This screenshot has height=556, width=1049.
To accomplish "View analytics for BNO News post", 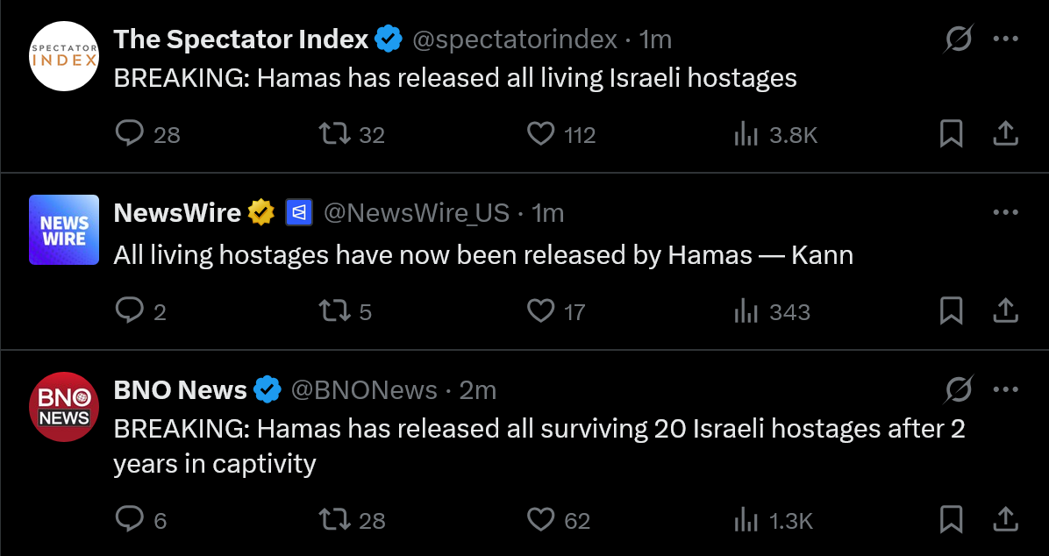I will 746,519.
